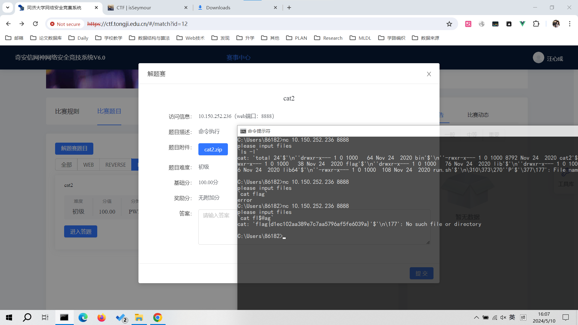
Task: Expand the tab search dropdown arrow
Action: [8, 8]
